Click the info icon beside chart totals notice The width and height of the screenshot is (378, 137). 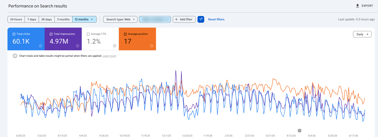coord(15,56)
